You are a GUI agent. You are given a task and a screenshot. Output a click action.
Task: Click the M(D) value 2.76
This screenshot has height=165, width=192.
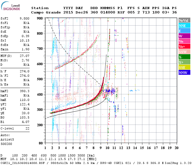(26, 61)
